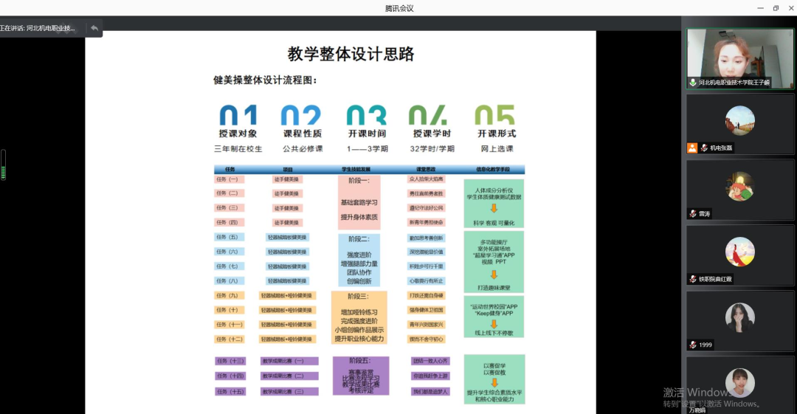Click participant name 雷涛
Viewport: 797px width, 414px height.
(x=705, y=213)
